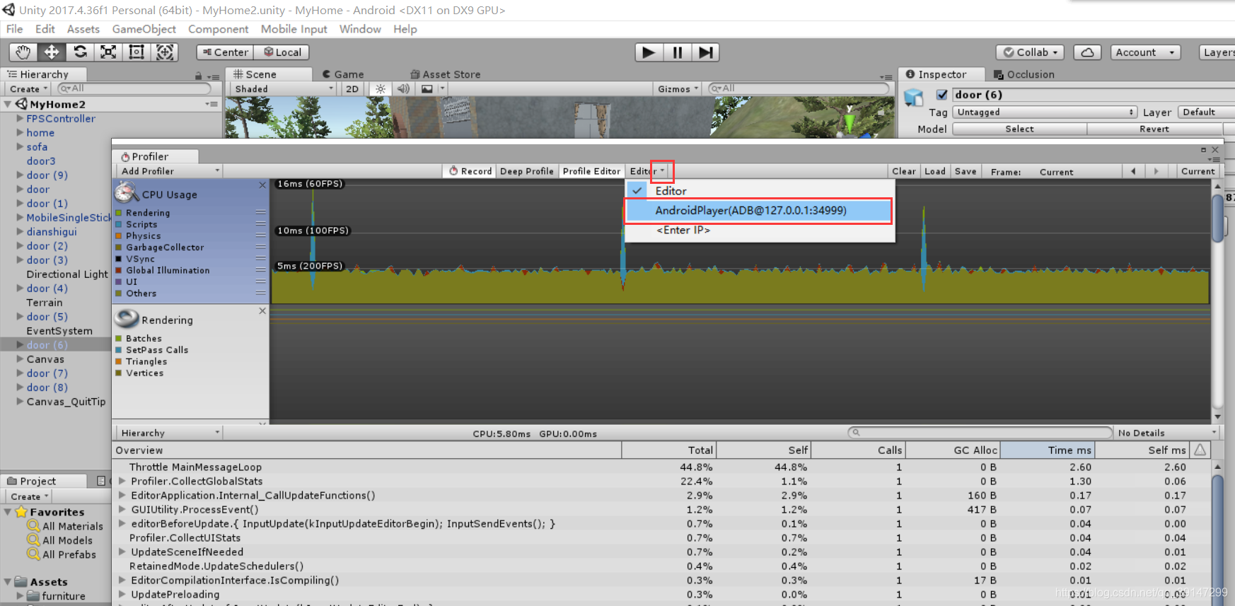Toggle scene lighting in Scene view
1235x606 pixels.
pyautogui.click(x=381, y=89)
